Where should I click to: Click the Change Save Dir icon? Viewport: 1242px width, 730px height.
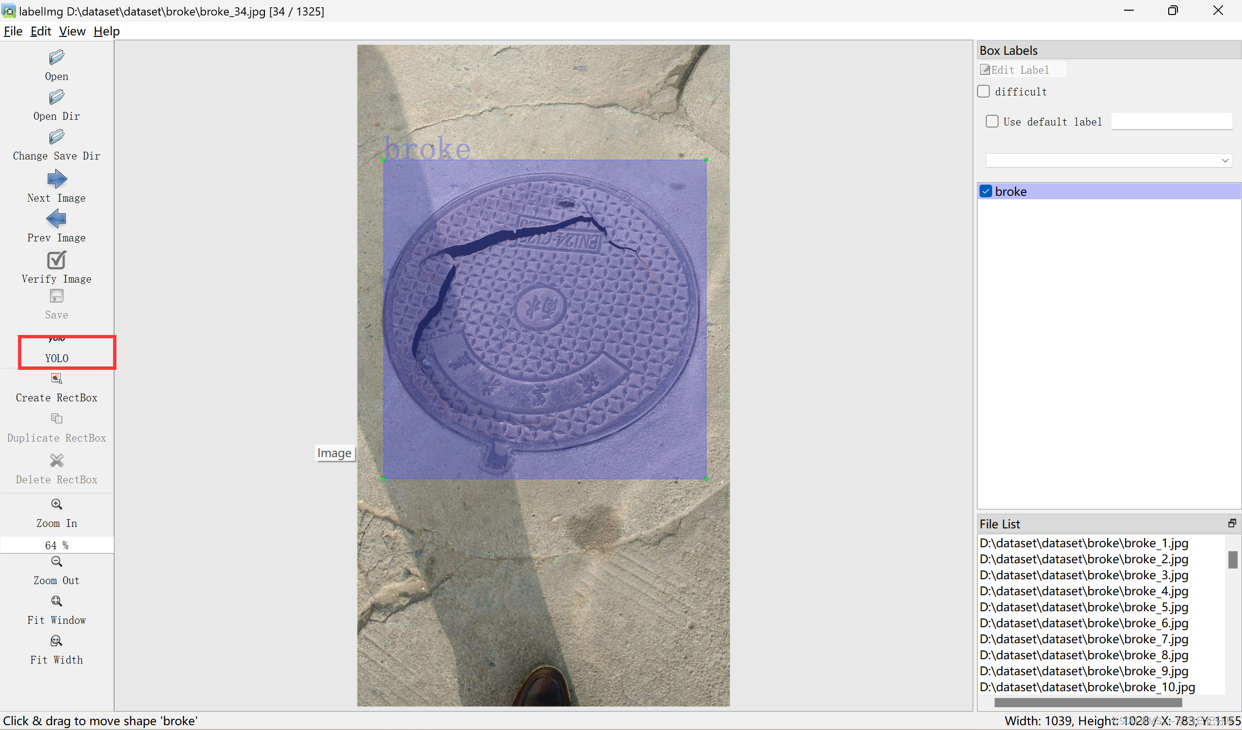pyautogui.click(x=56, y=137)
